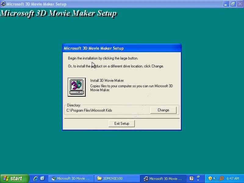Click the setup window title bar icon
Viewport: 244px width, 183px height.
(x=3, y=4)
